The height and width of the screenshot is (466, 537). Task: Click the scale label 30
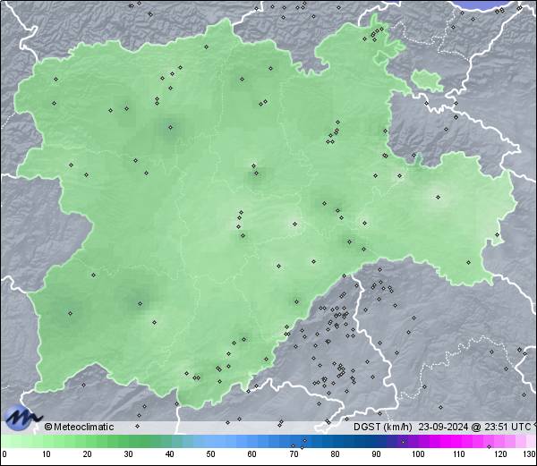128,454
